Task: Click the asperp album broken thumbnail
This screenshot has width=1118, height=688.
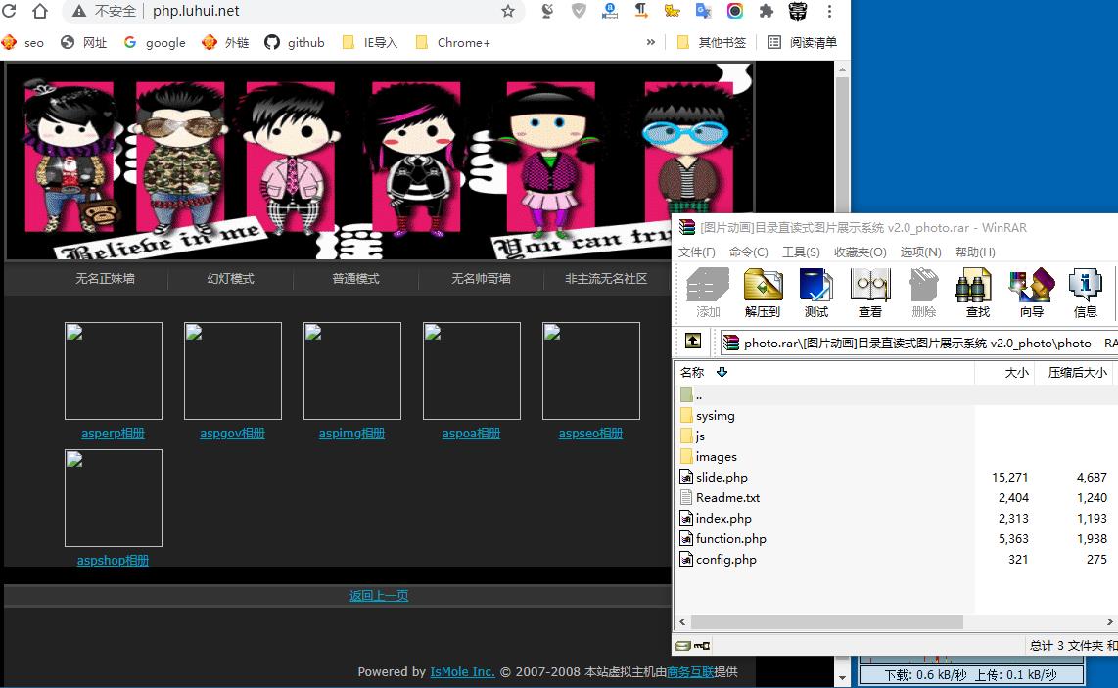Action: [x=114, y=371]
